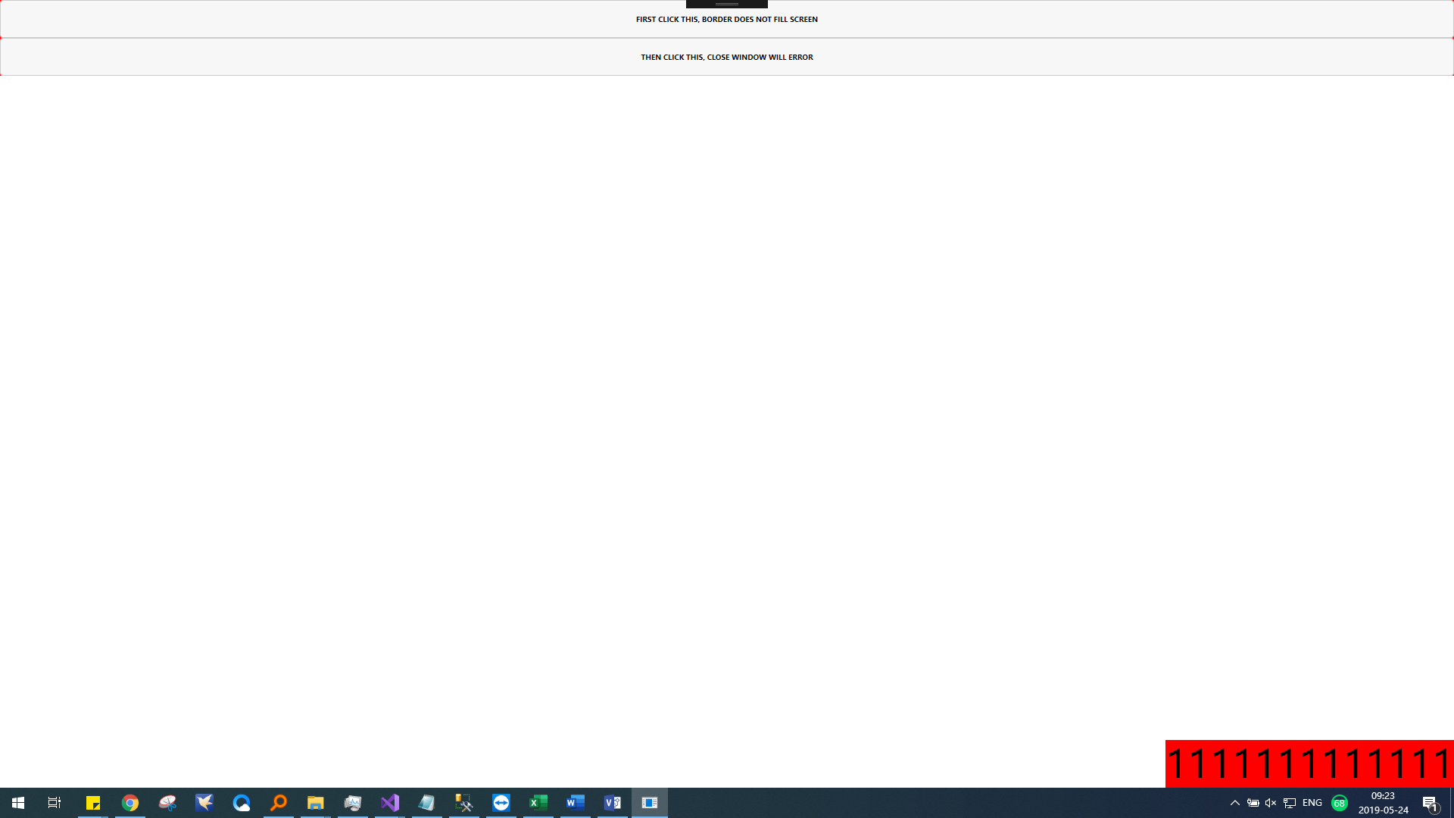
Task: Expand hidden system tray icons chevron
Action: click(x=1235, y=803)
